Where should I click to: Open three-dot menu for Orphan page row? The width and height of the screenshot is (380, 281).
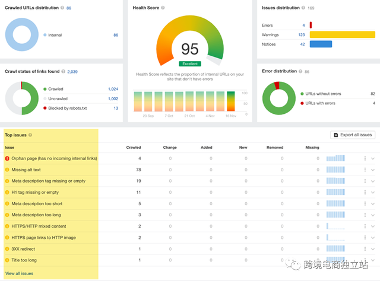(366, 158)
